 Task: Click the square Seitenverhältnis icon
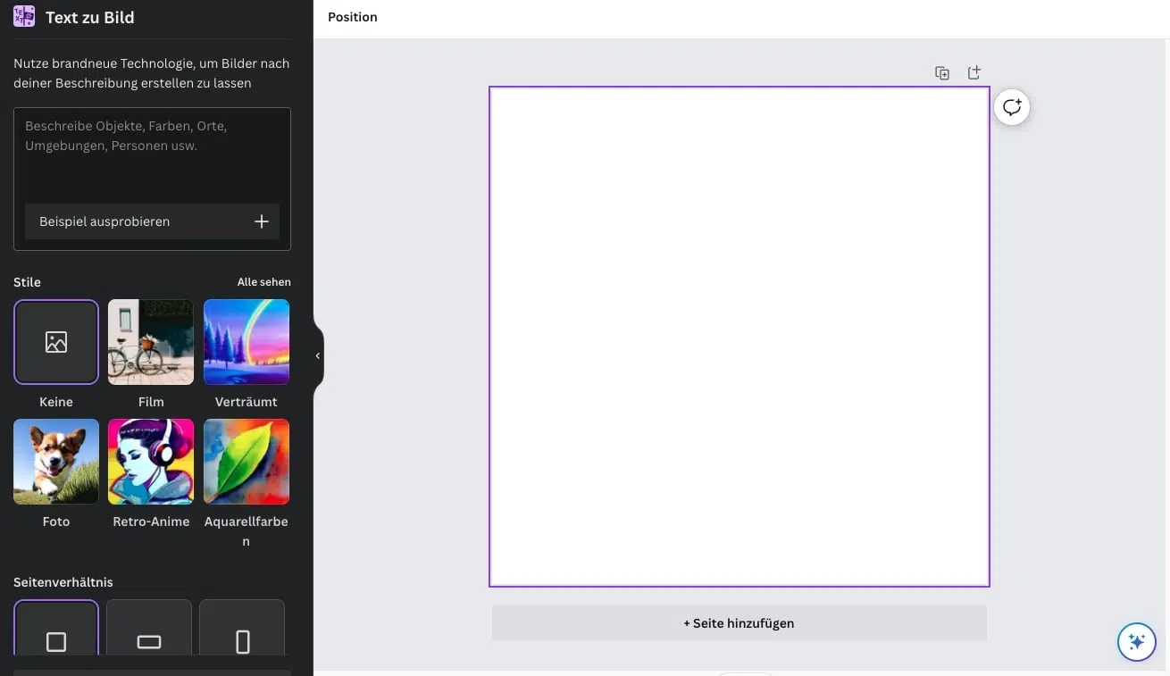[x=55, y=639]
